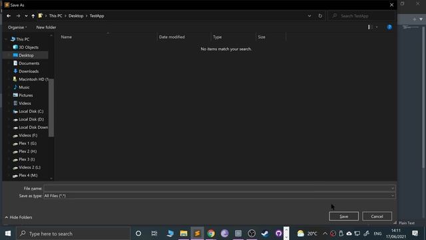
Task: Select Desktop in breadcrumb path
Action: (x=76, y=16)
